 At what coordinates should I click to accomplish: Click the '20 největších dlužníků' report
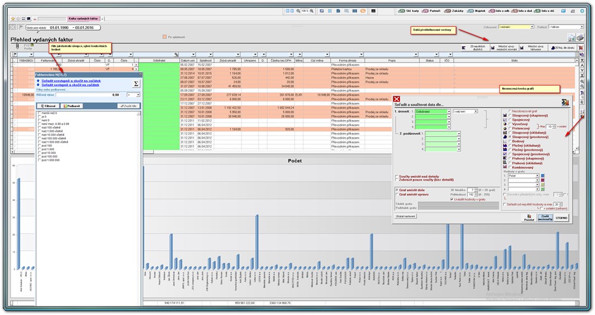pos(474,48)
